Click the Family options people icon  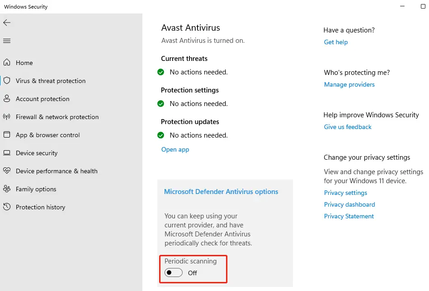pyautogui.click(x=7, y=189)
